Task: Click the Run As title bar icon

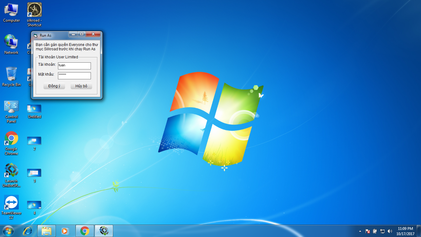Action: (35, 35)
